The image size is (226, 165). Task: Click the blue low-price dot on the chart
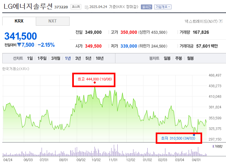point(194,135)
